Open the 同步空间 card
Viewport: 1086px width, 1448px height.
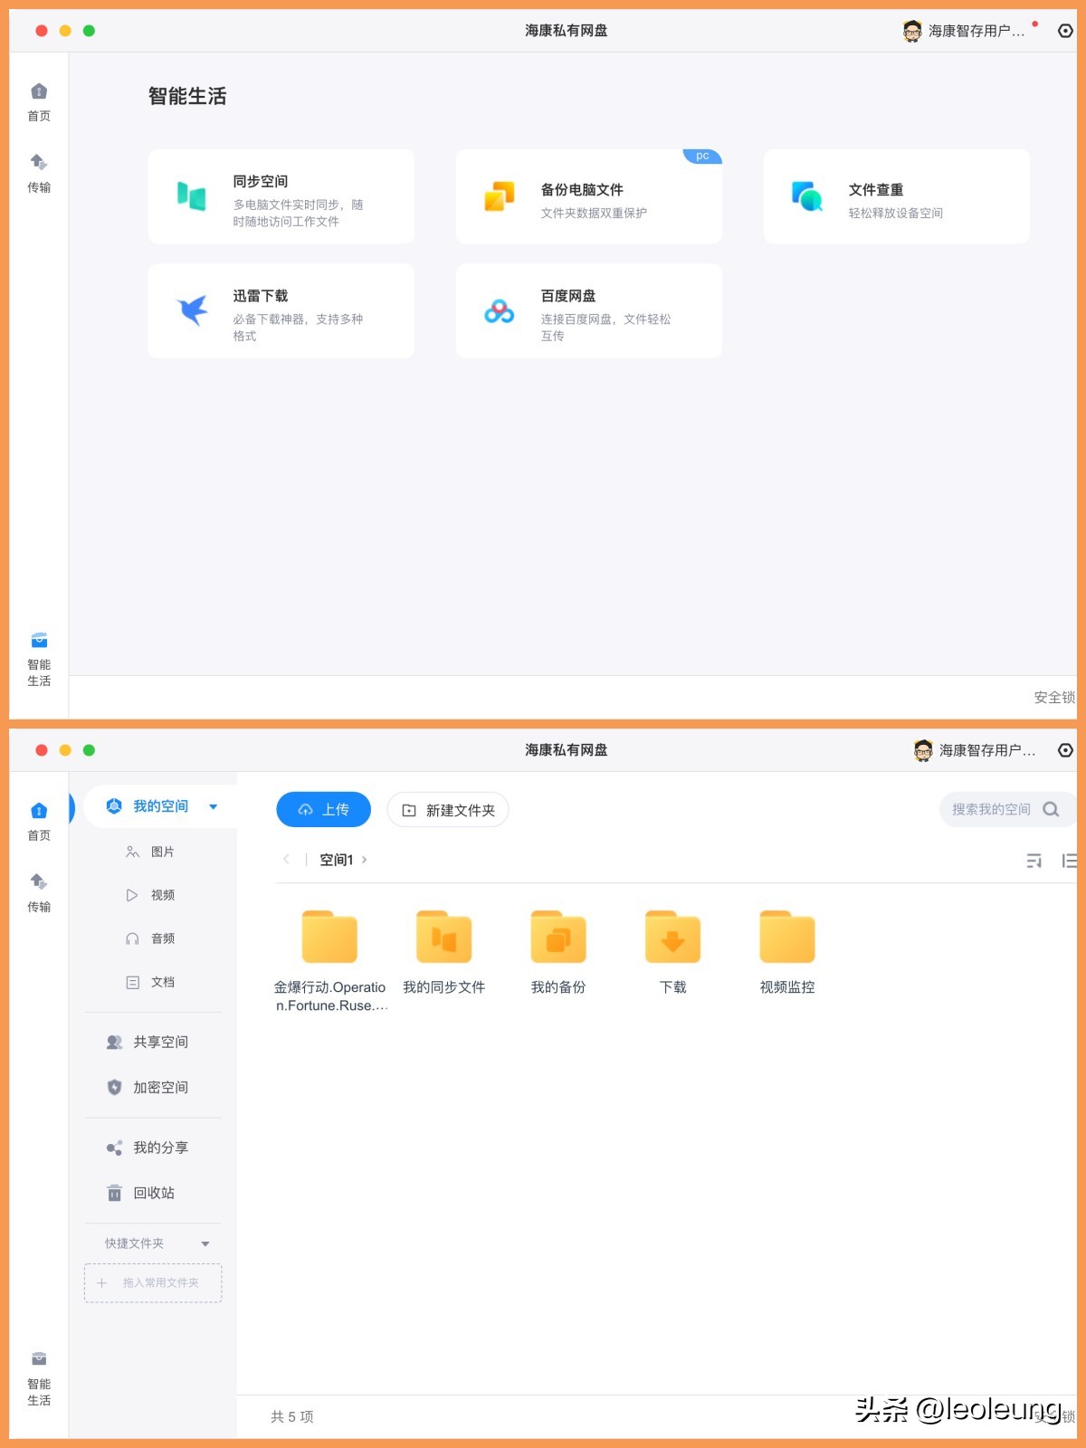pyautogui.click(x=281, y=197)
